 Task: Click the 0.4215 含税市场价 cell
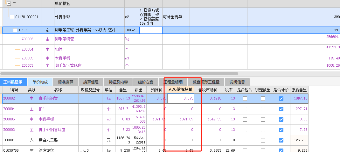coord(208,99)
